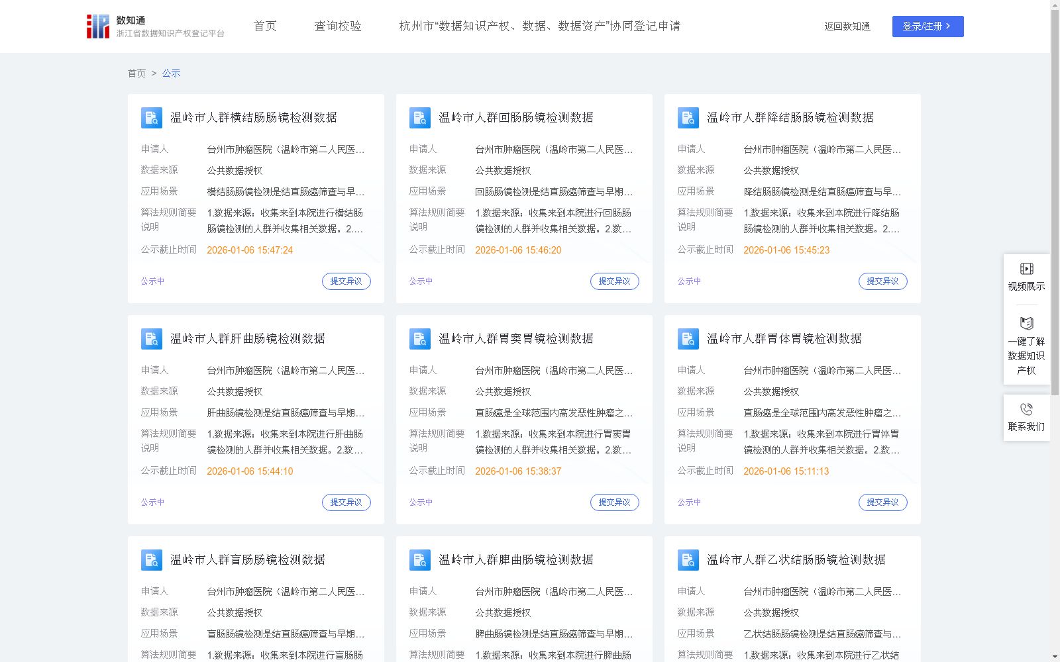The image size is (1060, 662).
Task: Submit objection for 降结肠肠镜检测数据 card
Action: pyautogui.click(x=883, y=281)
